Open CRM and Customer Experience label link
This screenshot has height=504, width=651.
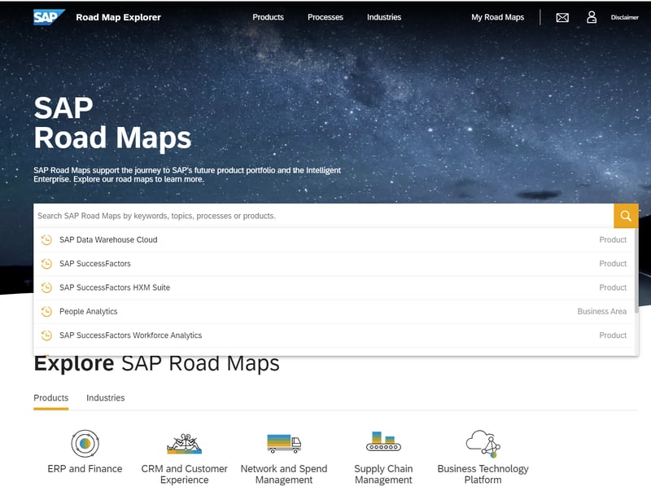click(185, 474)
